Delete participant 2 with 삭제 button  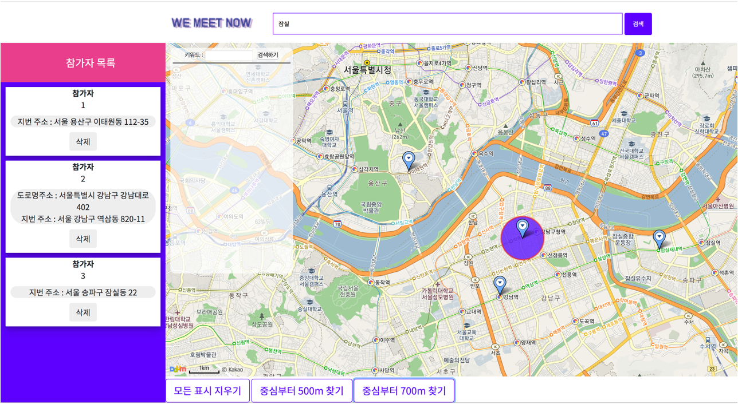click(x=83, y=239)
